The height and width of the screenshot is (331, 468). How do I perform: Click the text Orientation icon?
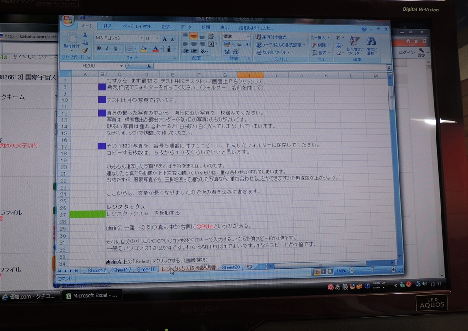pos(203,52)
